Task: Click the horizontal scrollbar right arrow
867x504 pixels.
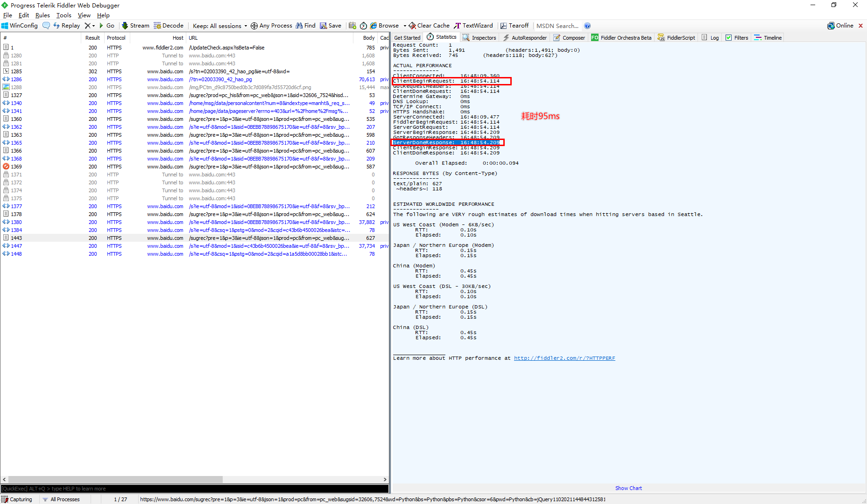Action: pos(385,479)
